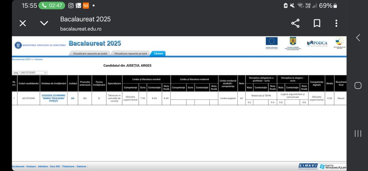
Task: Tap the recent apps navigation button
Action: coord(358,134)
